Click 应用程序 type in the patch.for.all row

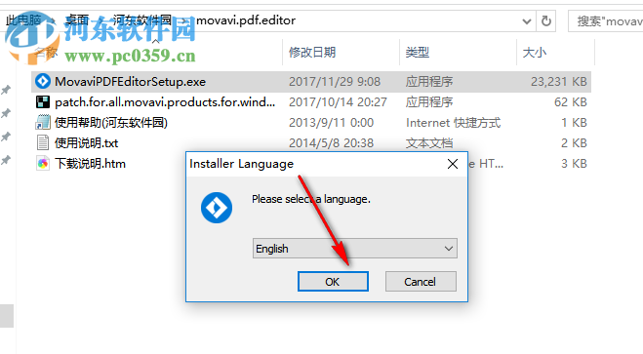tap(429, 102)
